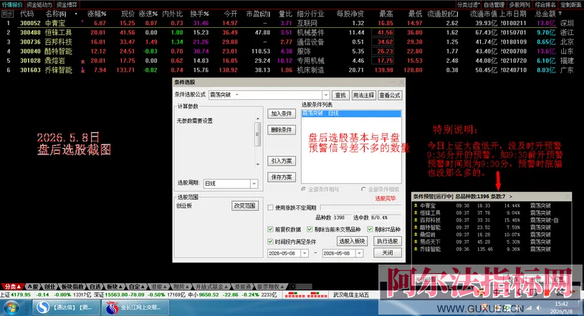Viewport: 584px width, 316px height.
Task: Click the 计算参数 scrollbar down arrow
Action: pos(257,164)
